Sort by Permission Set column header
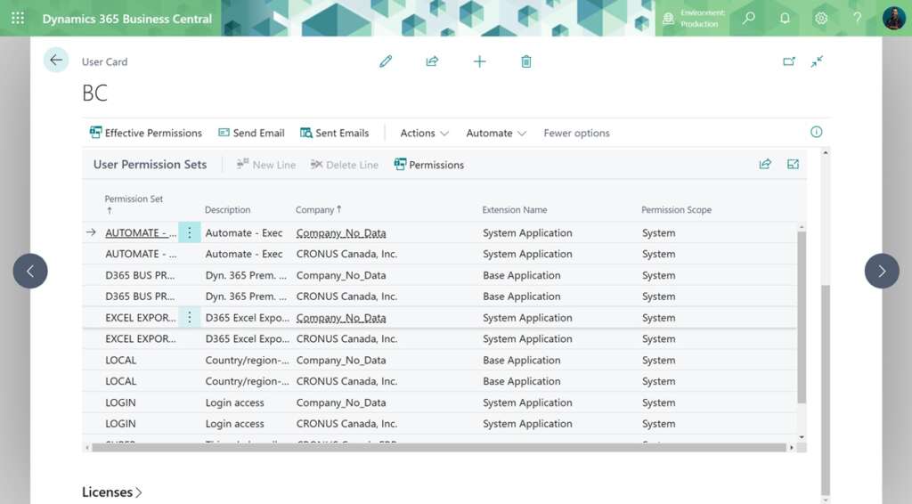This screenshot has height=504, width=912. click(x=134, y=203)
